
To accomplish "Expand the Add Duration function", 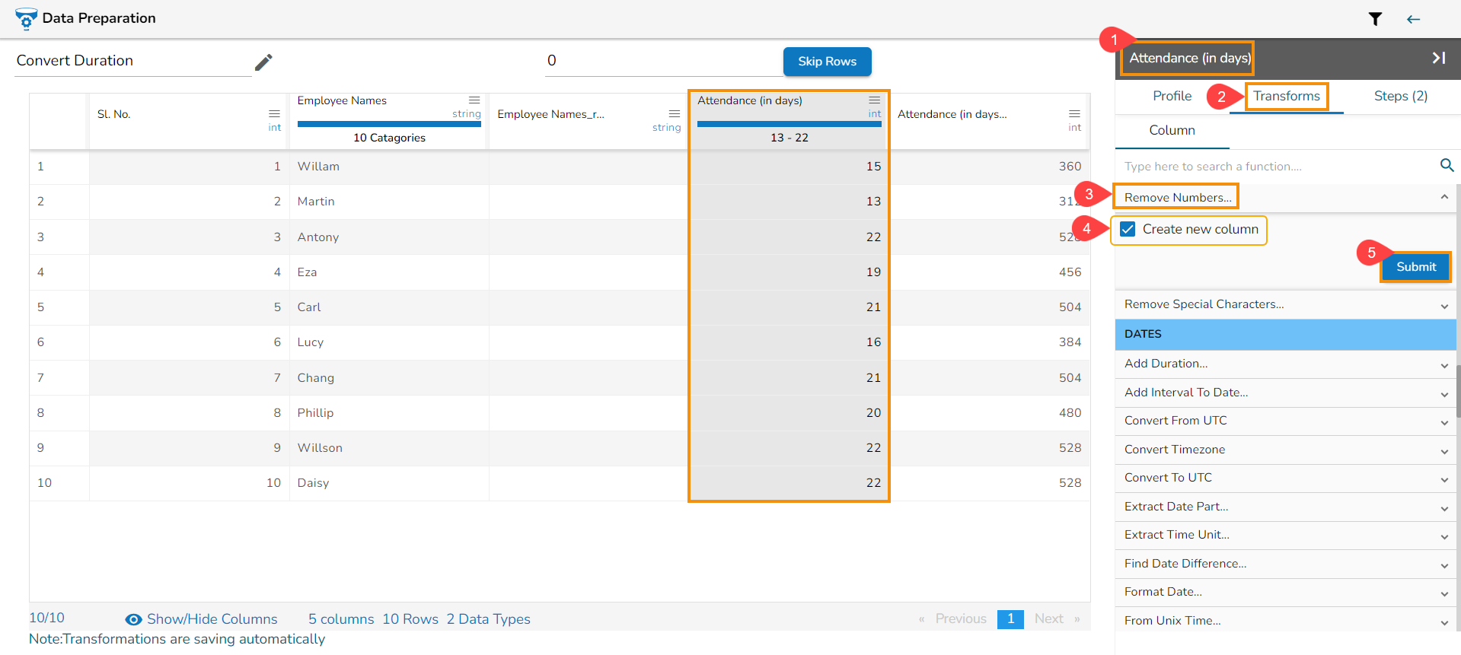I will point(1443,364).
